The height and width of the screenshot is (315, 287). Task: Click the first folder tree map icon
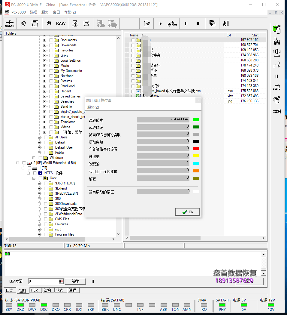[x=101, y=23]
